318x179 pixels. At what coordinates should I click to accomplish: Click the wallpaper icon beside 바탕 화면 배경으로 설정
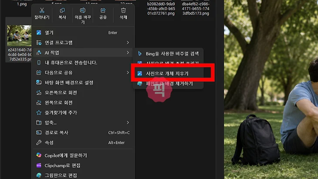click(x=39, y=83)
